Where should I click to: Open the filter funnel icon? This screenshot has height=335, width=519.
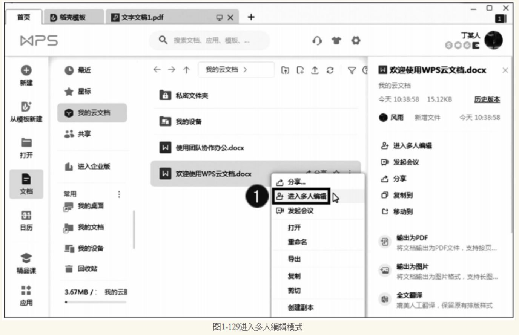(x=352, y=70)
